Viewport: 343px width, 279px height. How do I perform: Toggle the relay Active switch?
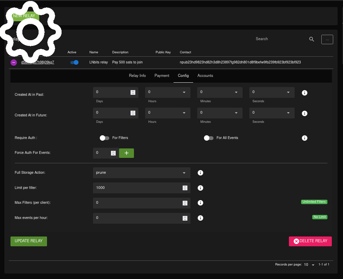pos(74,62)
